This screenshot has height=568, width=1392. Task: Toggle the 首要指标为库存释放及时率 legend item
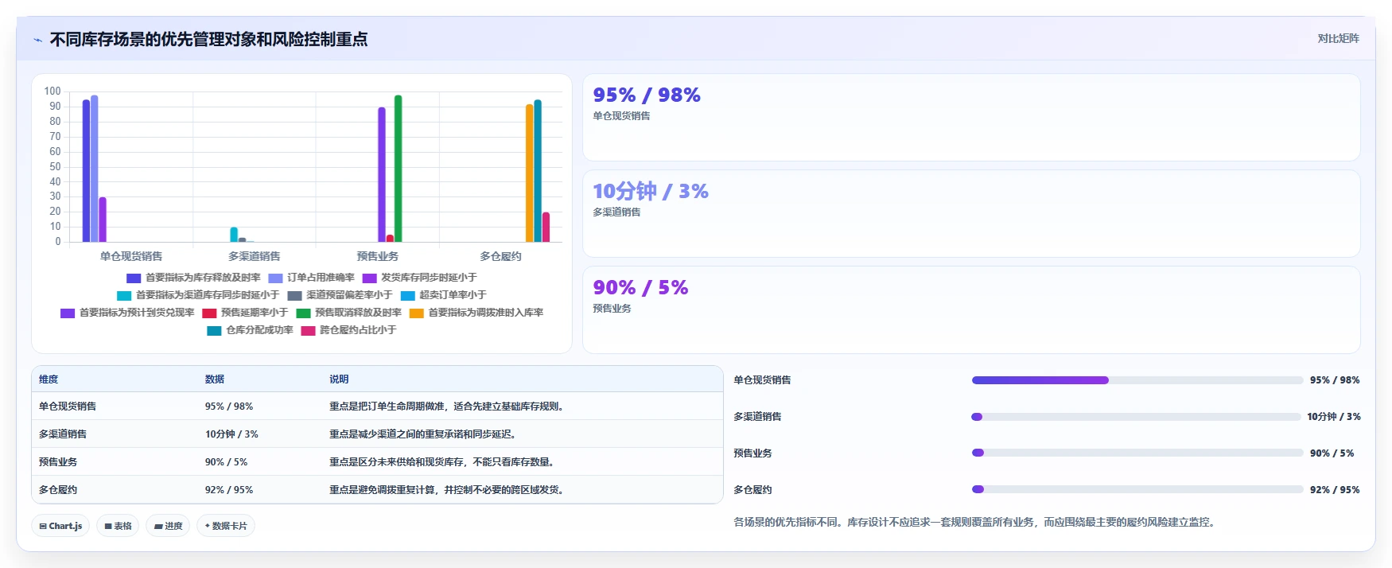tap(193, 278)
